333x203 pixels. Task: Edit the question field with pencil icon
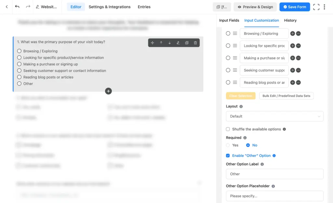click(178, 43)
